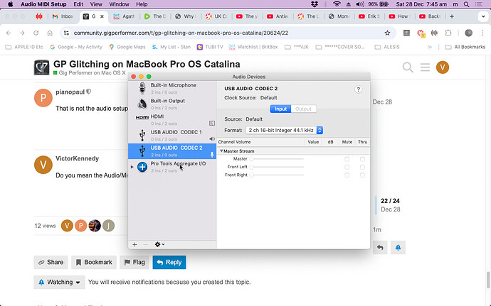This screenshot has width=491, height=306.
Task: Click the browser address bar
Action: pos(227,33)
